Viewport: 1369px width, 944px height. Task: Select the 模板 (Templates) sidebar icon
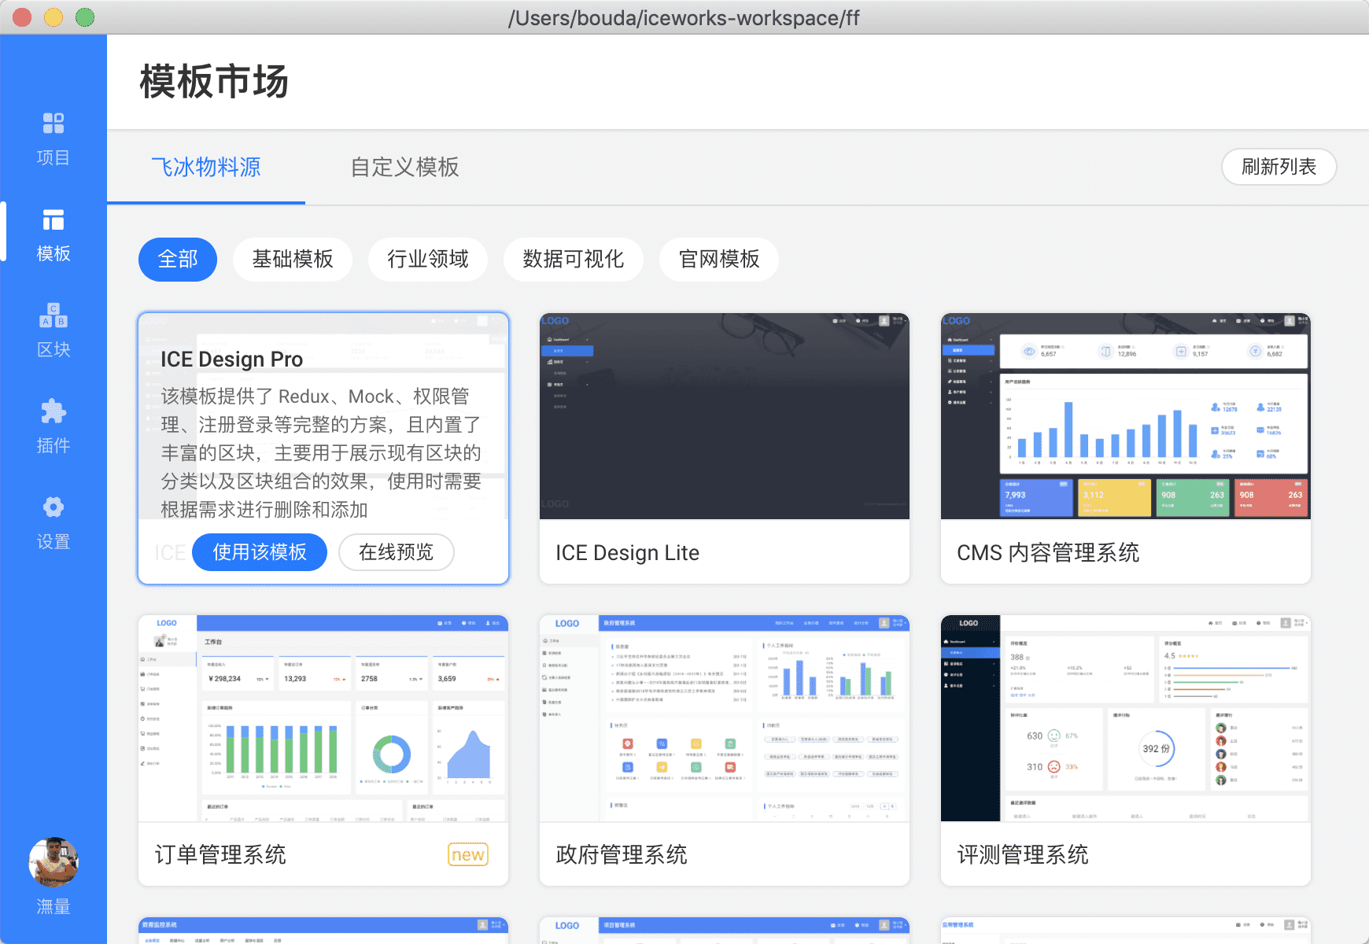pos(54,235)
